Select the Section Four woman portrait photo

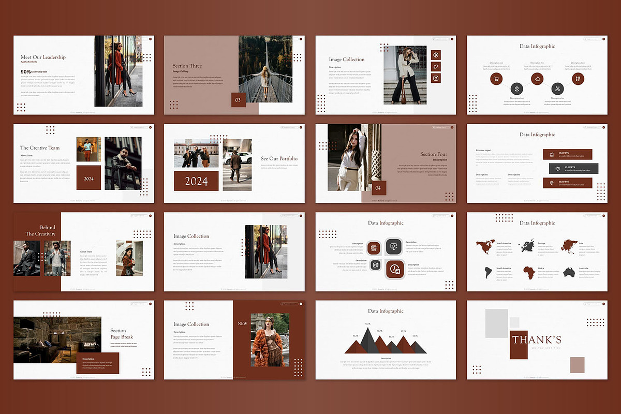pos(354,158)
